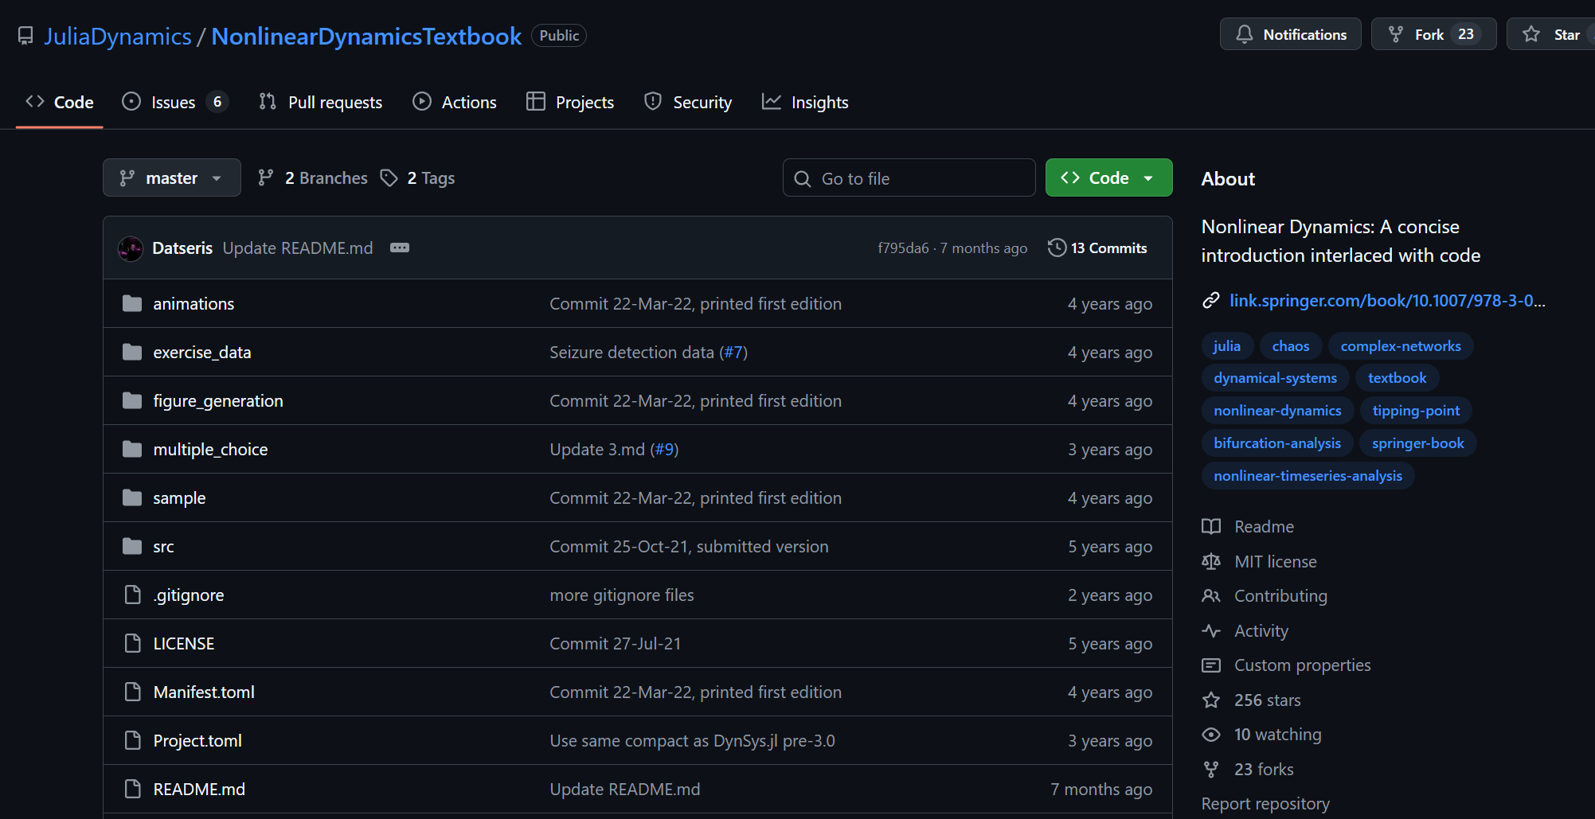Screen dimensions: 1595x819
Task: Select the julia topic tag
Action: tap(1227, 346)
